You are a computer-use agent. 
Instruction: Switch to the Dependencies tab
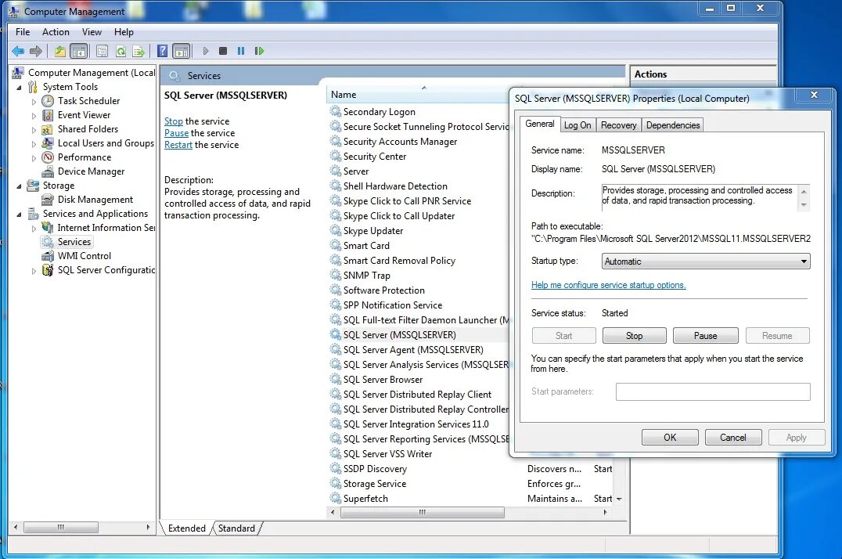pyautogui.click(x=673, y=124)
